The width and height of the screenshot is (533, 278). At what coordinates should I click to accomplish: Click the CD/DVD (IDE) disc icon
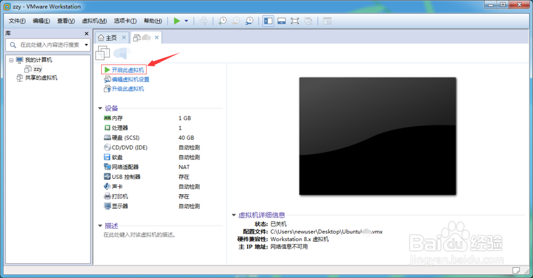[x=107, y=147]
